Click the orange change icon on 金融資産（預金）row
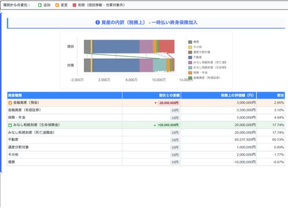 [10, 103]
